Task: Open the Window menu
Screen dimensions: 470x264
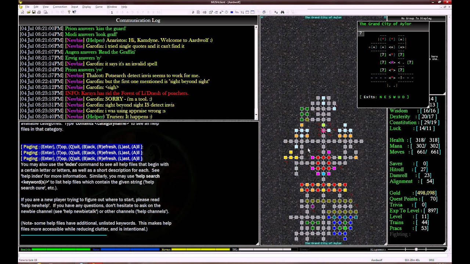Action: click(112, 7)
